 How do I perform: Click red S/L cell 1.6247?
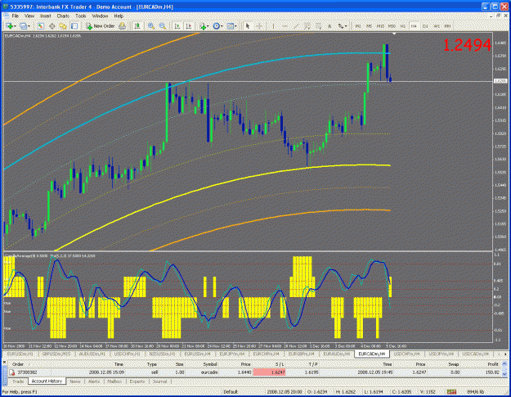270,372
